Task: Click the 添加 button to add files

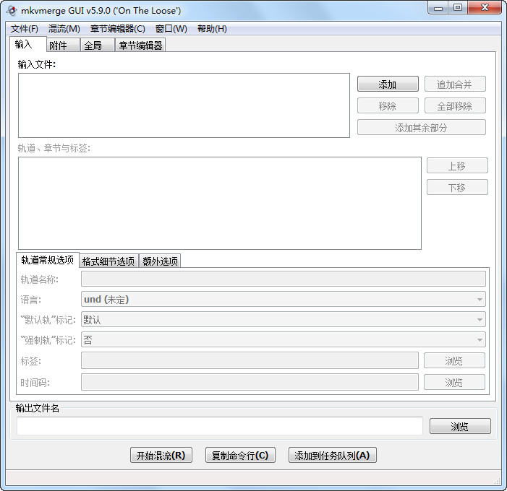Action: click(388, 84)
